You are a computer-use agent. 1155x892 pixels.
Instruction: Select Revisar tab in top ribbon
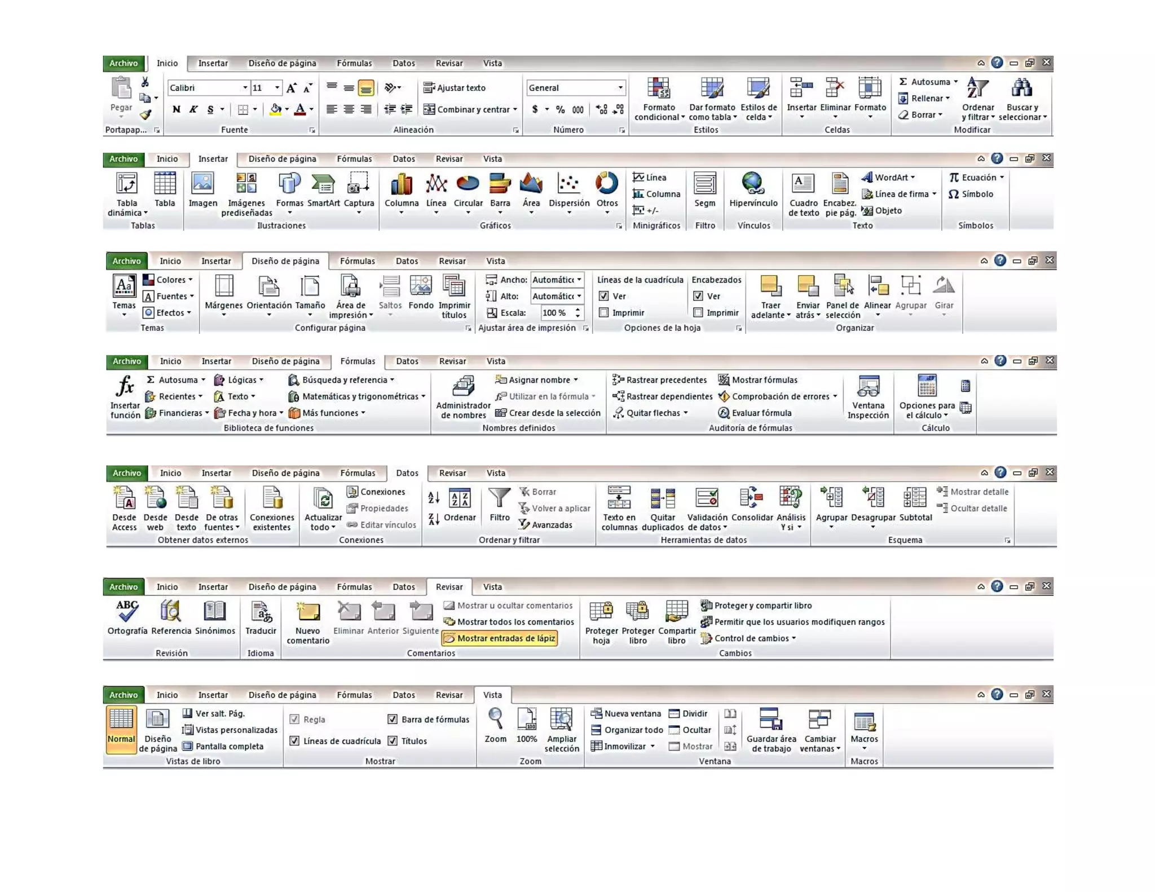click(449, 63)
